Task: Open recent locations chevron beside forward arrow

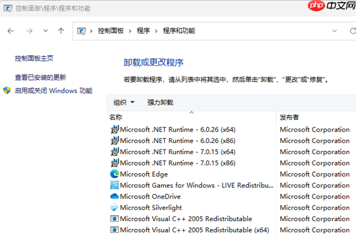Action: point(46,31)
